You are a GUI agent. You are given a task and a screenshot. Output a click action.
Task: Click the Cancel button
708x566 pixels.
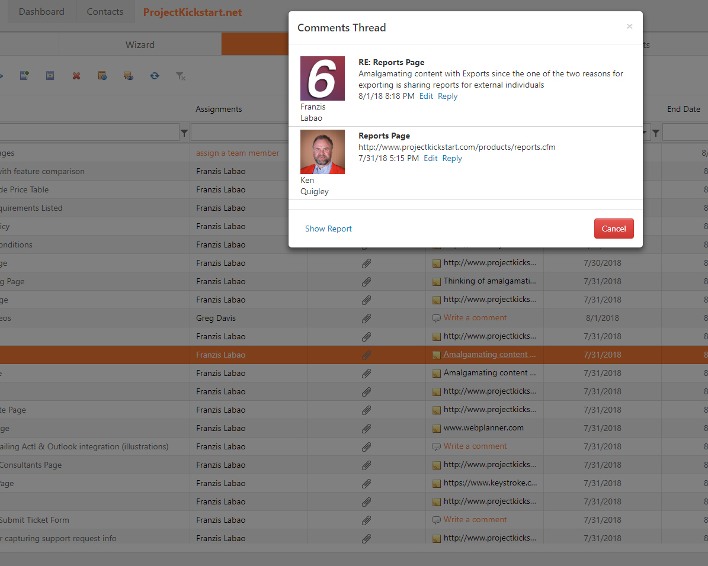(614, 229)
